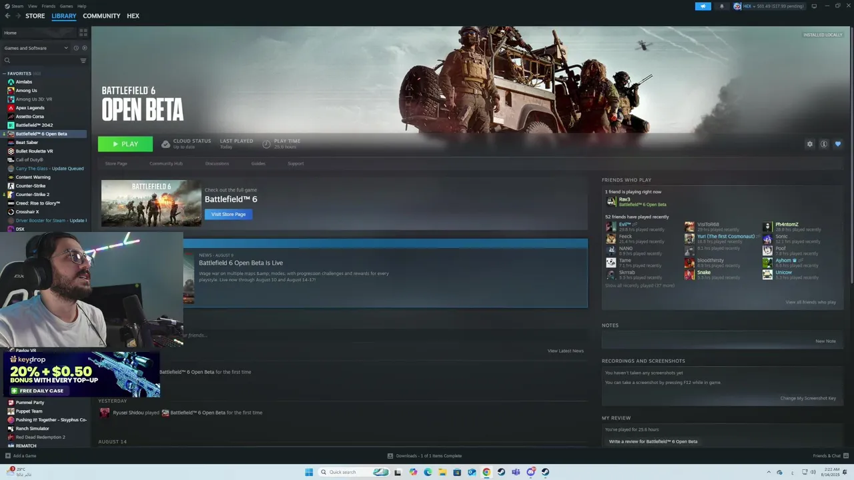Click the ready-to-play filter icon
Image resolution: width=854 pixels, height=480 pixels.
pyautogui.click(x=85, y=48)
